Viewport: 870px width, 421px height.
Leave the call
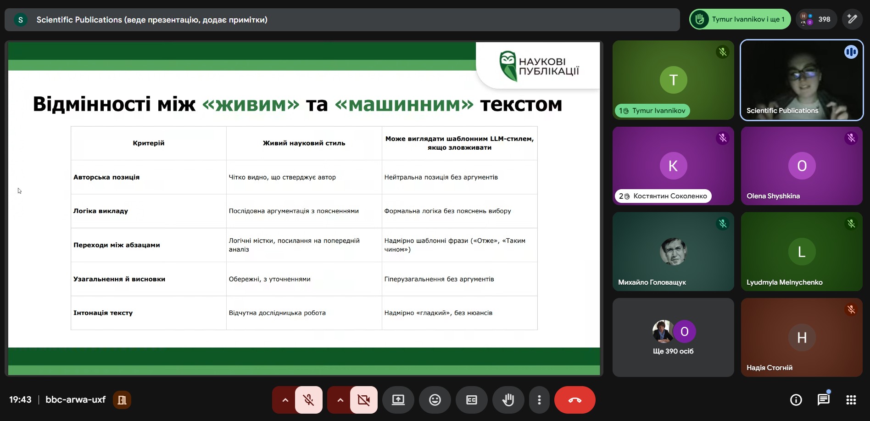pos(574,400)
